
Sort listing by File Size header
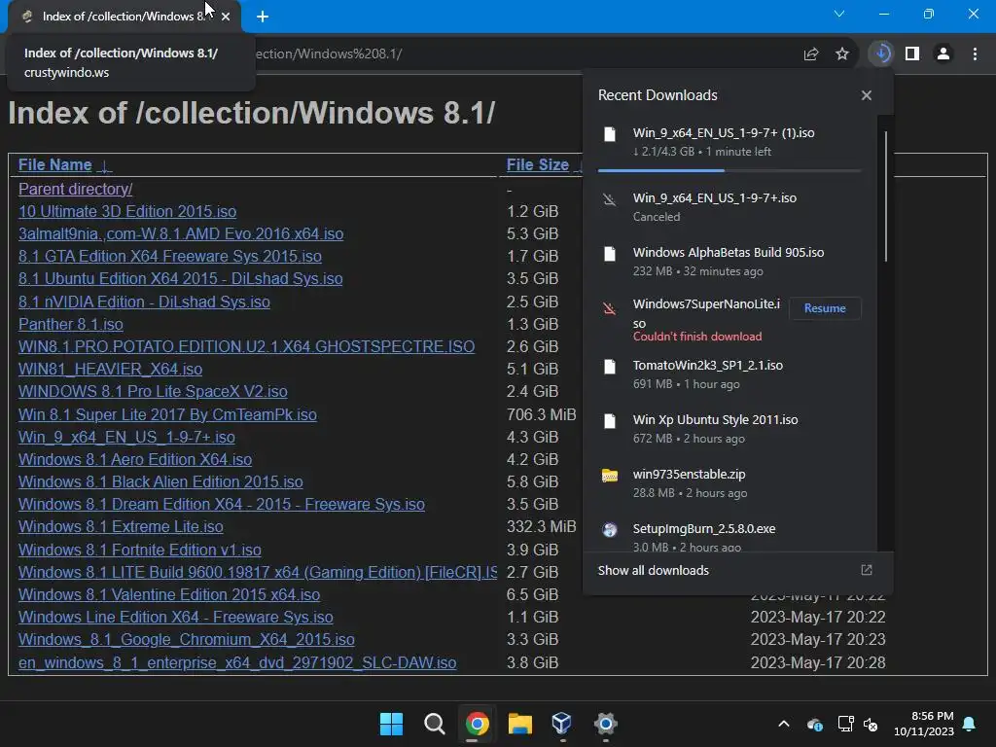click(x=537, y=164)
